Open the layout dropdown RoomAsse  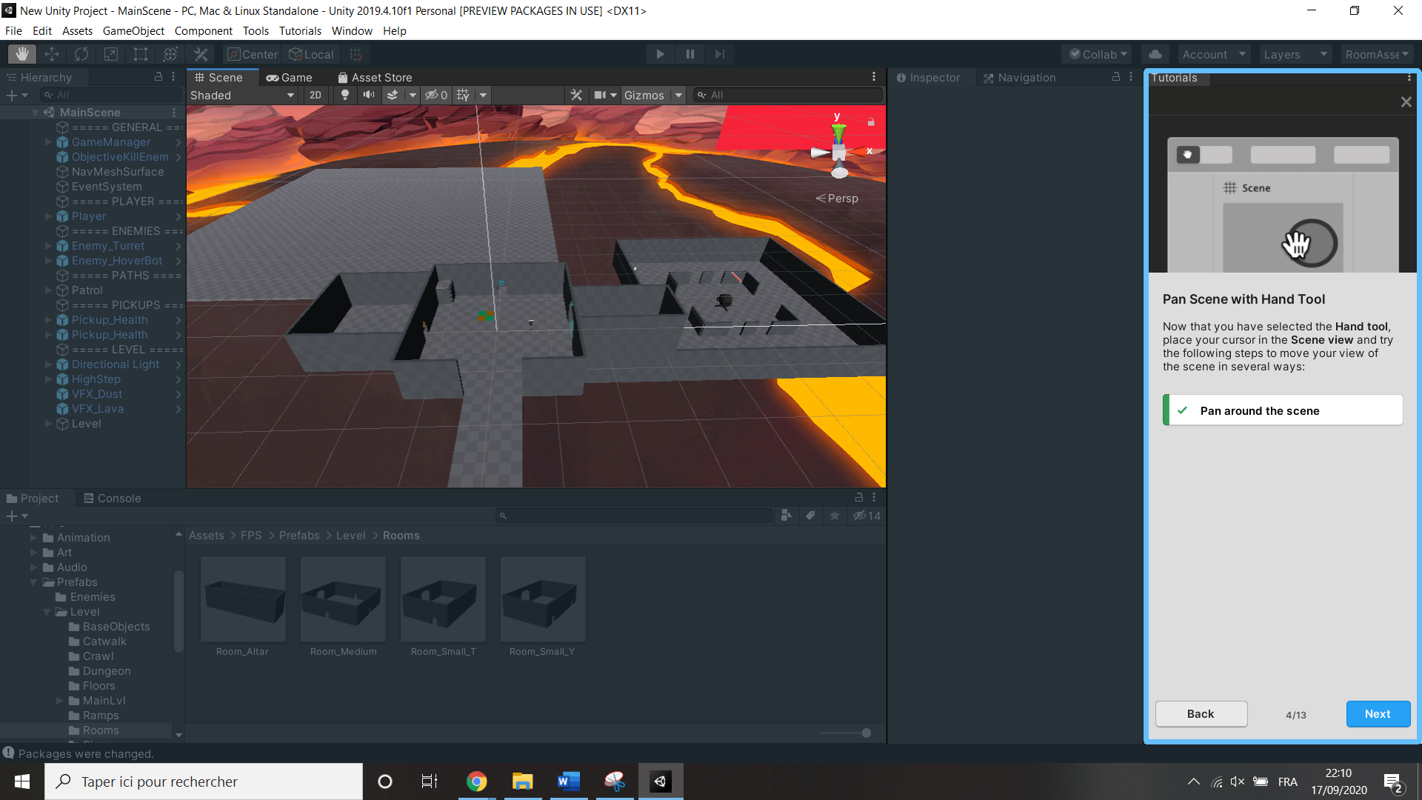click(x=1377, y=54)
